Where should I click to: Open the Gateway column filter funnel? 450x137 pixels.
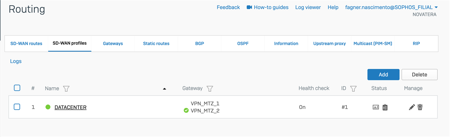[x=209, y=89]
